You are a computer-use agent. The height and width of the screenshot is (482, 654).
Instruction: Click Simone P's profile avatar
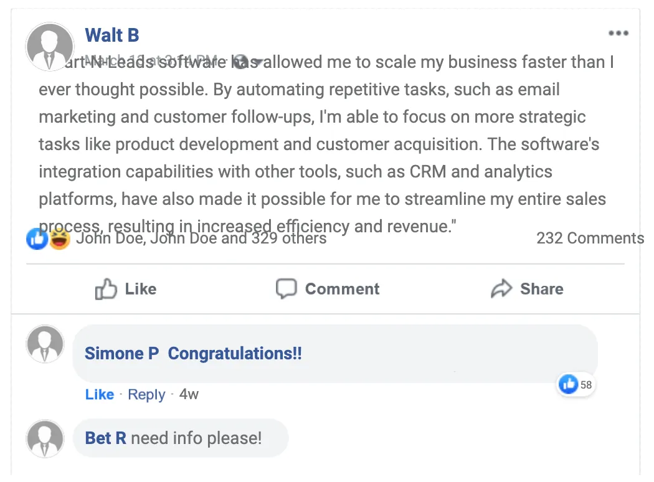(x=45, y=344)
